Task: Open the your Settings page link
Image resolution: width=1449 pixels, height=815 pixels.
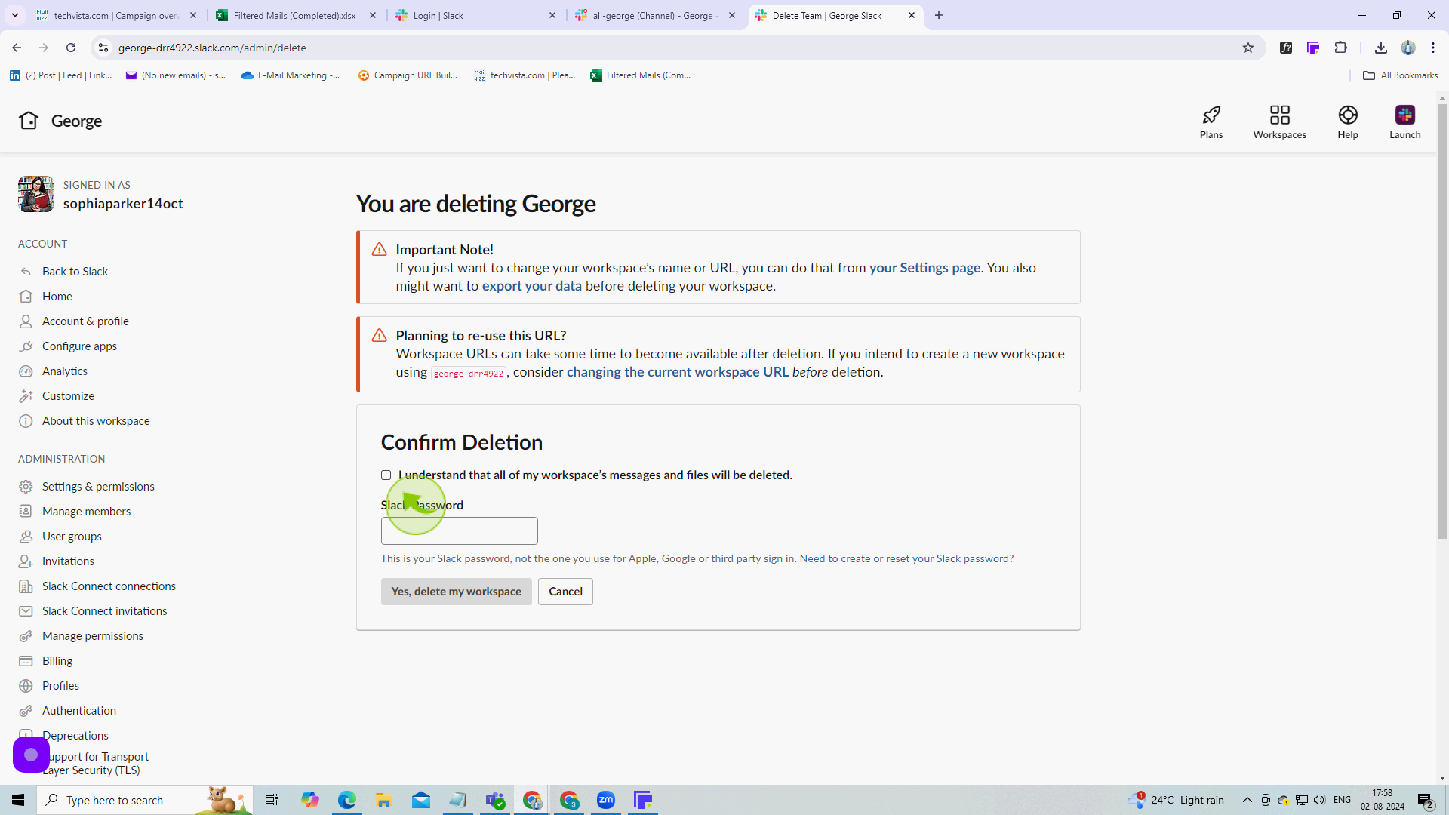Action: (x=924, y=268)
